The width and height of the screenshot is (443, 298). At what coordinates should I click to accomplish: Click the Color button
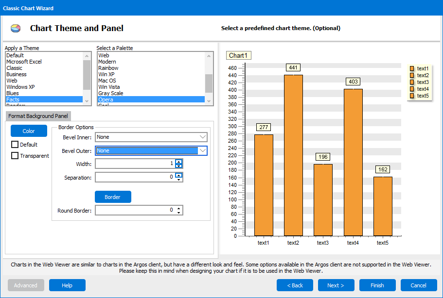pos(28,131)
